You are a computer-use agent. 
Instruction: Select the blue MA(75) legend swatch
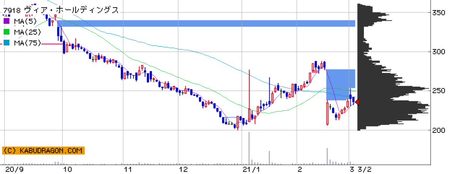7,43
